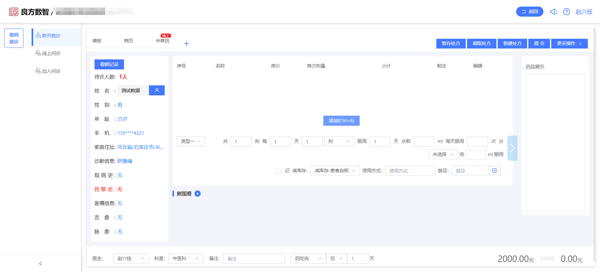Click 暂存处方 button
Viewport: 601px width, 272px height.
(x=451, y=43)
